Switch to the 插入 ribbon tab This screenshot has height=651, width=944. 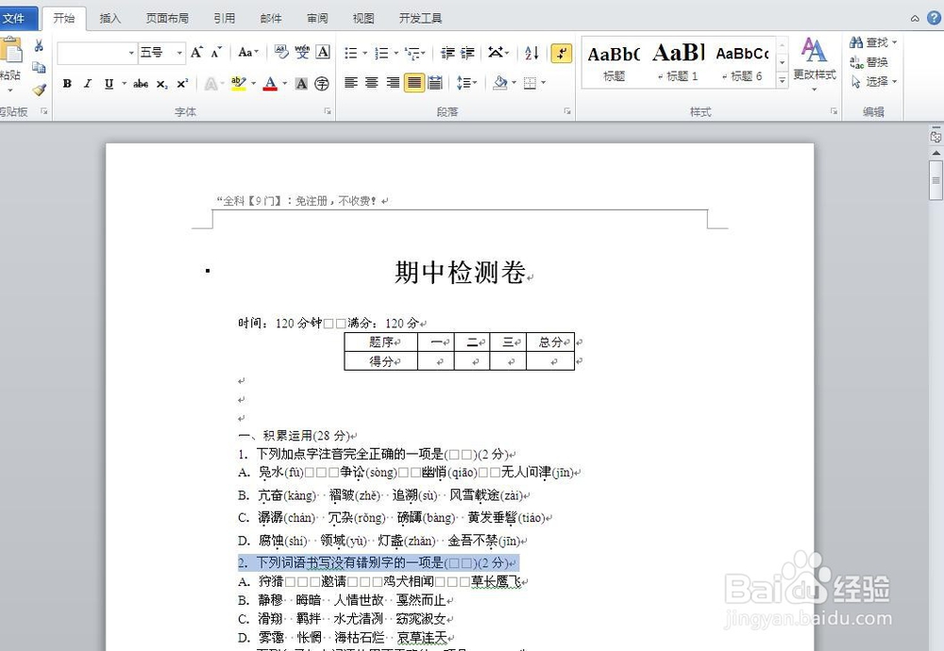tap(110, 17)
